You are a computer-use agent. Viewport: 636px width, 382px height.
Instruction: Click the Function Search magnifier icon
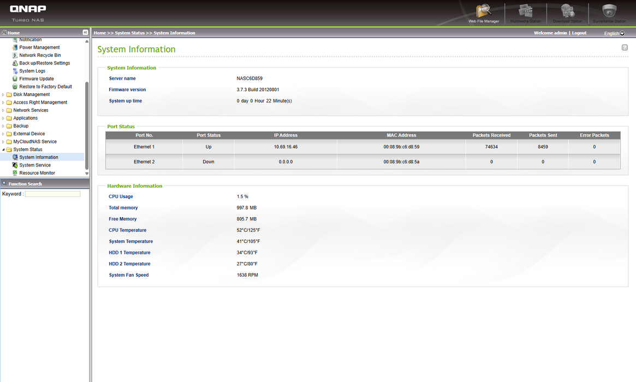(x=4, y=183)
